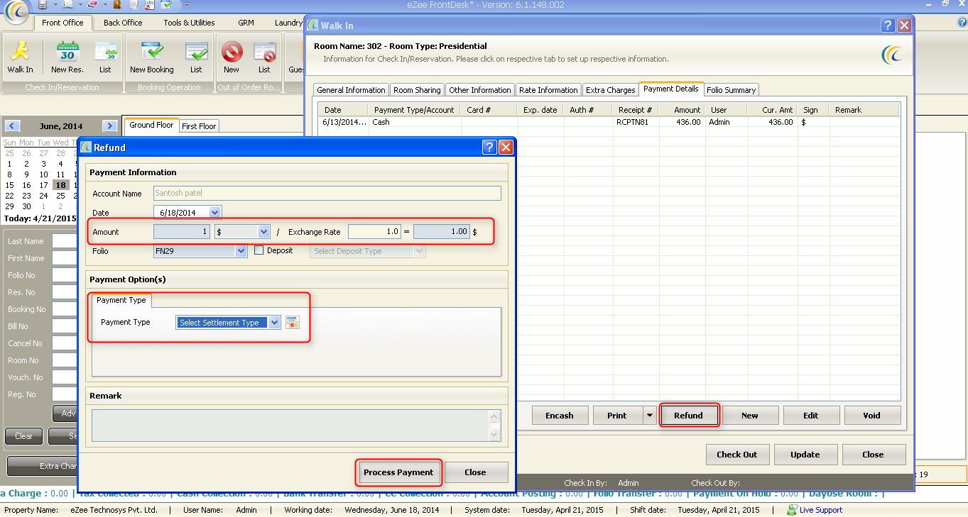Viewport: 968px width, 517px height.
Task: Open Extra Charges tab
Action: [610, 90]
